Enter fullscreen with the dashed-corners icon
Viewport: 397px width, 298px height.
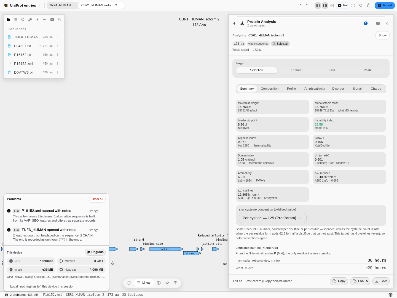(353, 6)
